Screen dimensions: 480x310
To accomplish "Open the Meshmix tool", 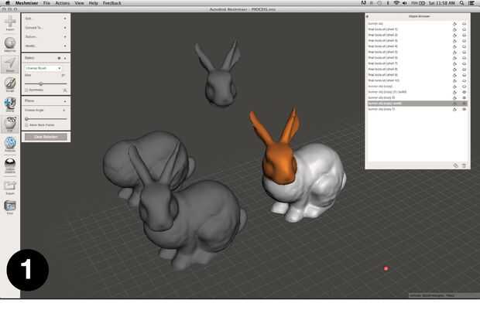I will coord(10,44).
